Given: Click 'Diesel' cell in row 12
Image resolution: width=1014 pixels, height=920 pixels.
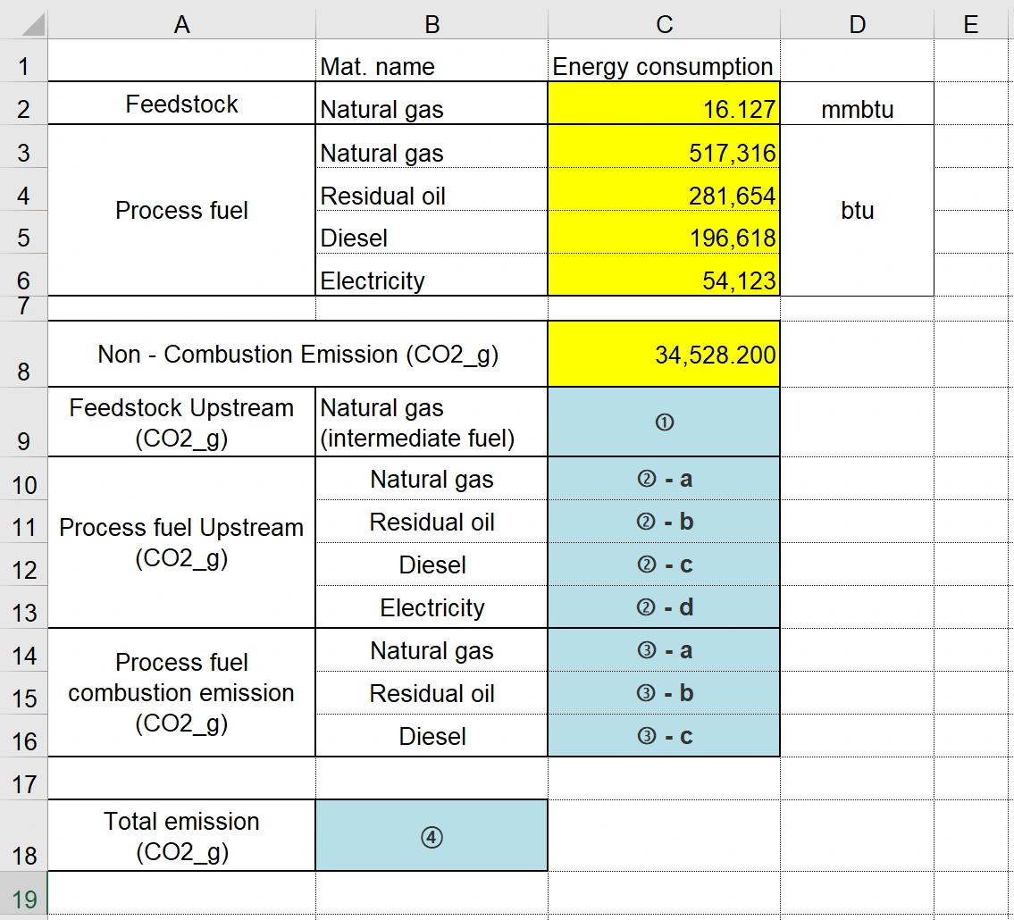Looking at the screenshot, I should [x=432, y=565].
